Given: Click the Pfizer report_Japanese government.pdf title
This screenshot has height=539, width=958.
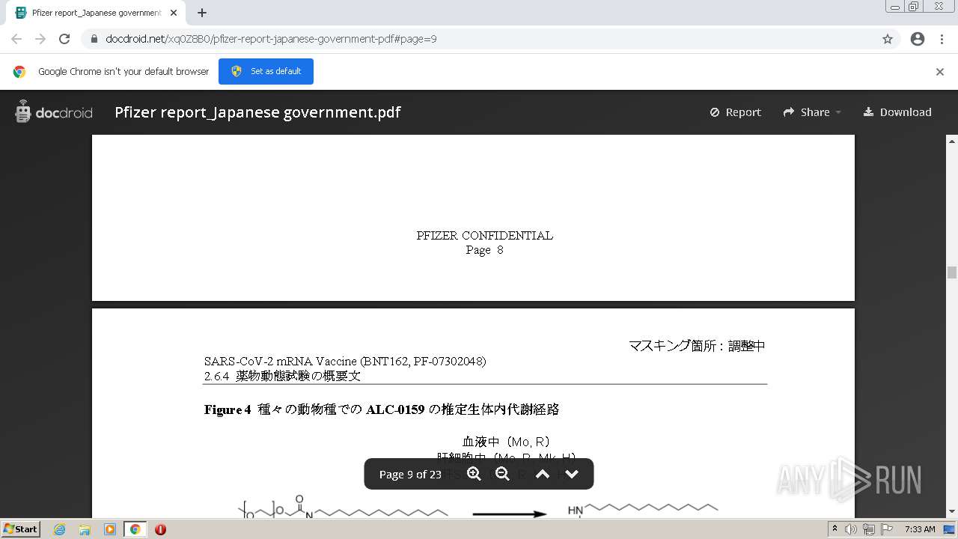Looking at the screenshot, I should click(257, 112).
